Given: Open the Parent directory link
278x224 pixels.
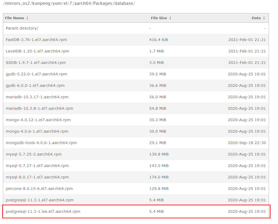Looking at the screenshot, I should (22, 28).
